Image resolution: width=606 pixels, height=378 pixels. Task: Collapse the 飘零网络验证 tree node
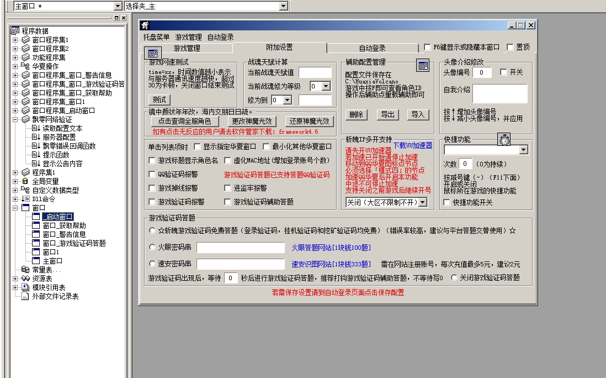(15, 119)
